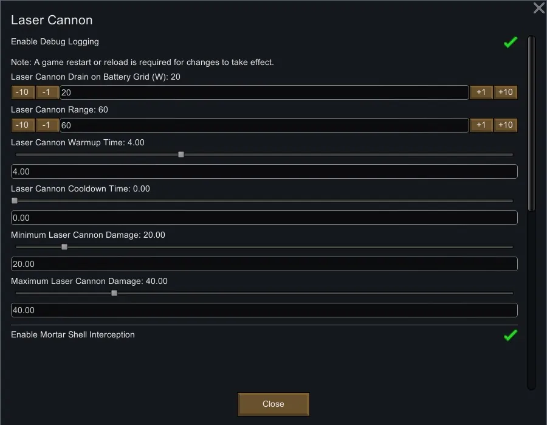Screen dimensions: 547x425
Task: Decrease battery grid drain by 10
Action: pyautogui.click(x=22, y=92)
